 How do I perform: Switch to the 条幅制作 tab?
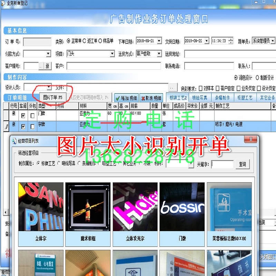point(223,98)
